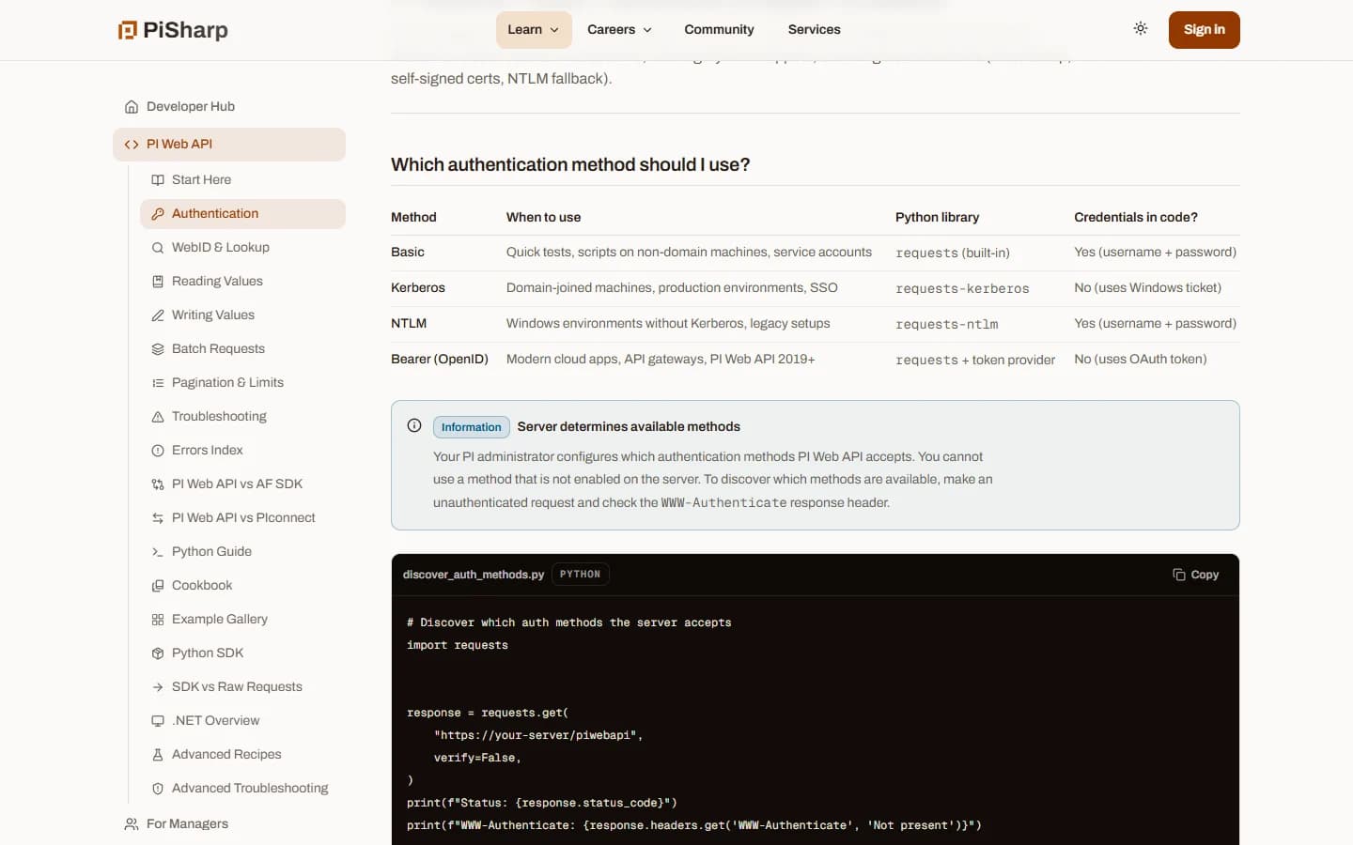1353x845 pixels.
Task: Click 'Kerberos' in Method column
Action: point(418,288)
